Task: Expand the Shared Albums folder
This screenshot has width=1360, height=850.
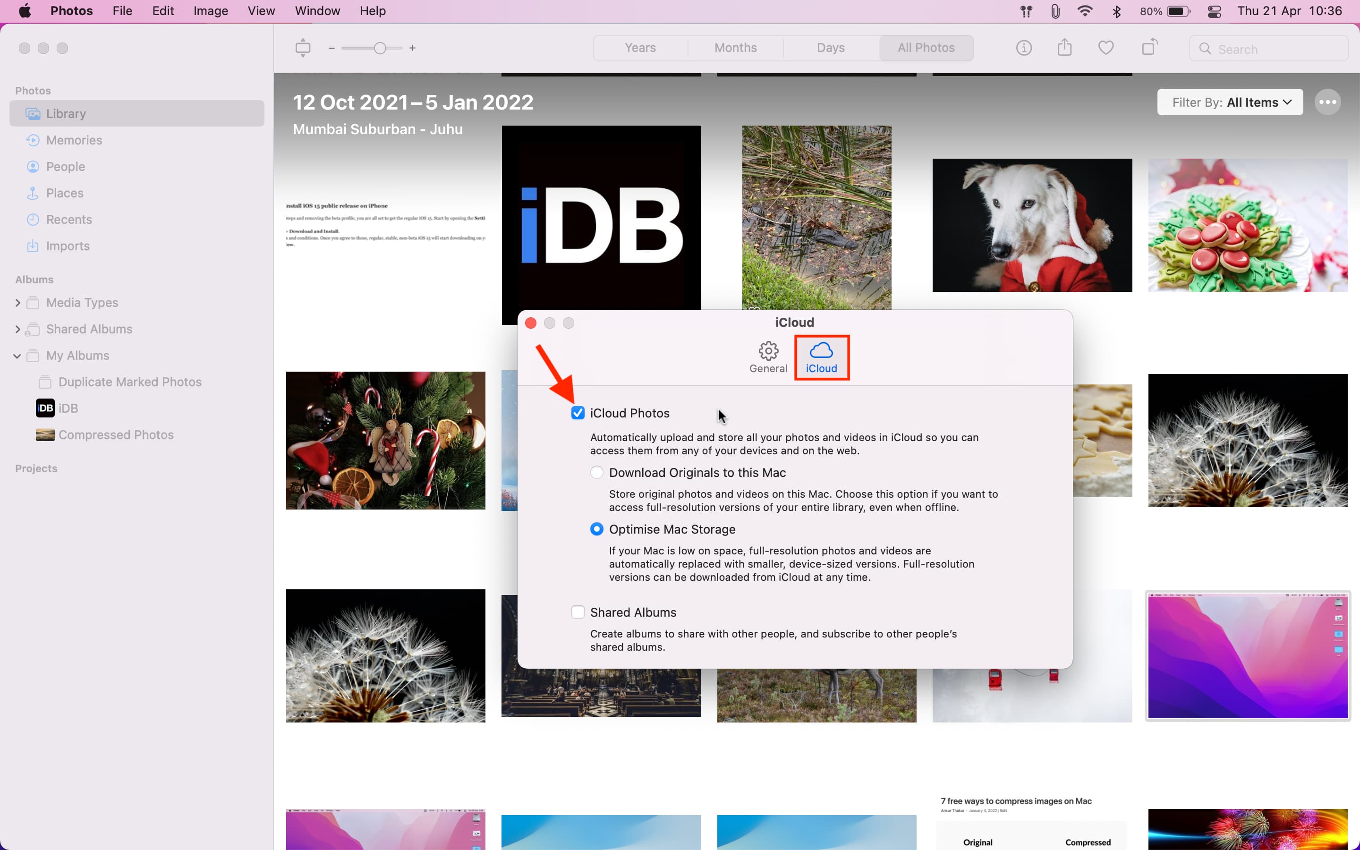Action: click(17, 330)
